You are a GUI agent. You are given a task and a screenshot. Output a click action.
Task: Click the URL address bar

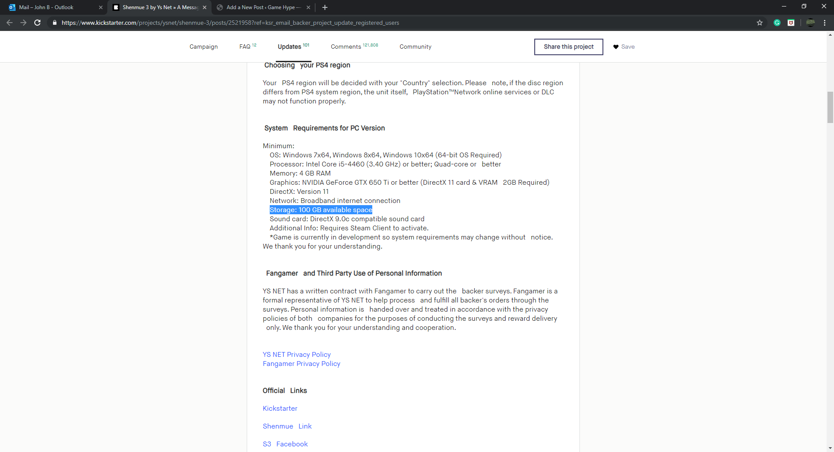[x=404, y=23]
